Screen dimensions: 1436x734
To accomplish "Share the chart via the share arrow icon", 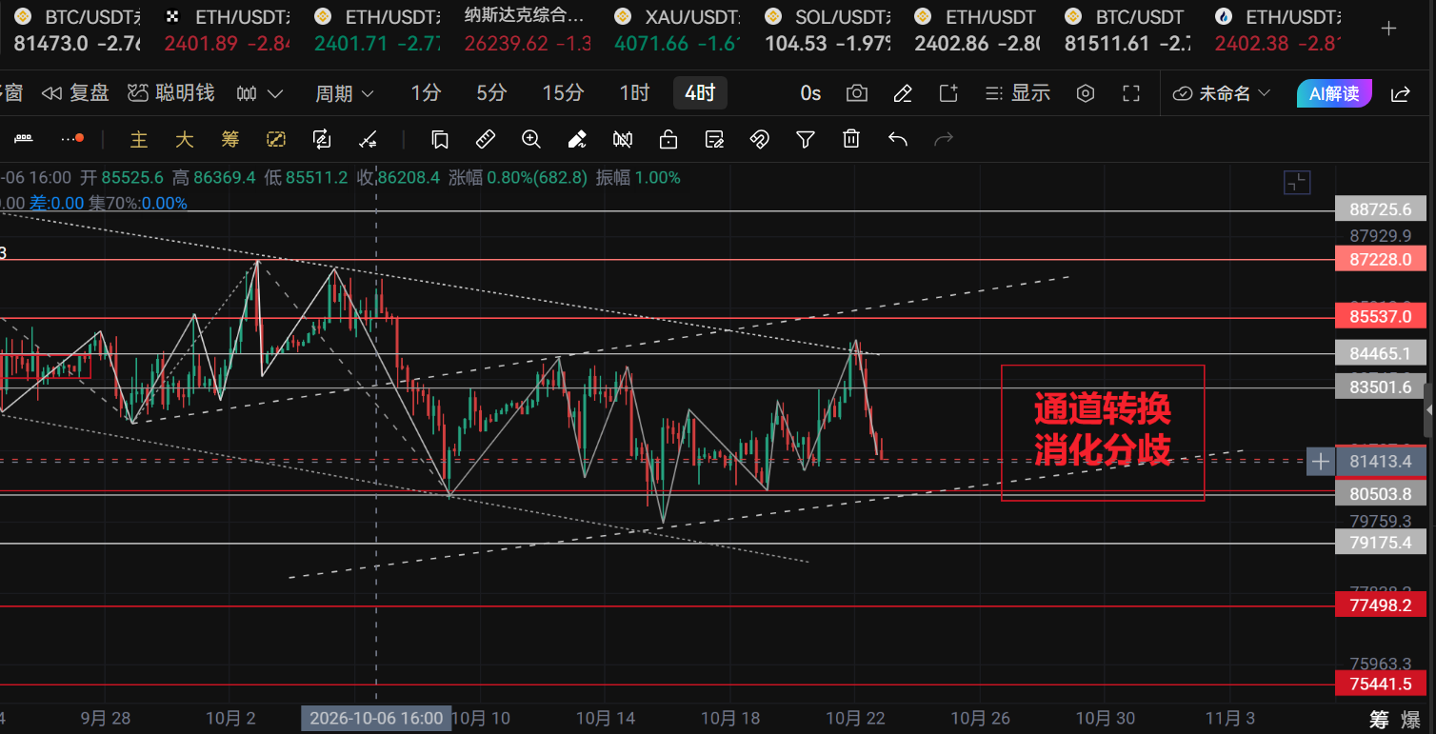I will [1401, 93].
